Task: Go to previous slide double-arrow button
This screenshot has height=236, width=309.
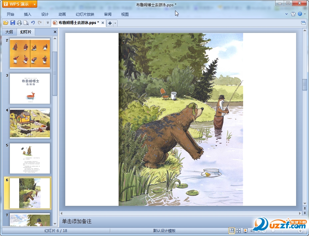Action: (305, 208)
